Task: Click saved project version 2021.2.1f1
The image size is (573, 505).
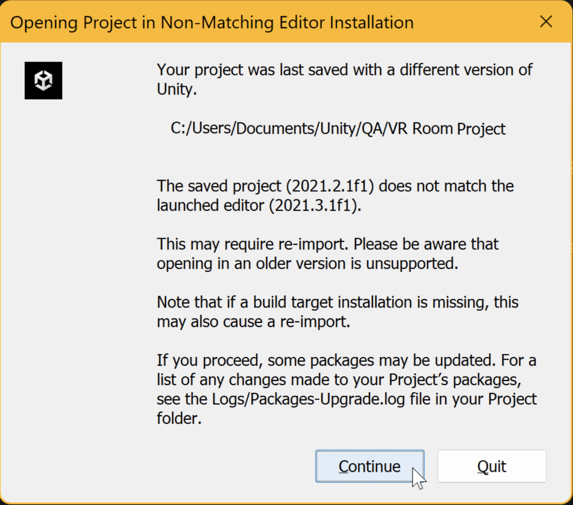Action: pos(330,186)
